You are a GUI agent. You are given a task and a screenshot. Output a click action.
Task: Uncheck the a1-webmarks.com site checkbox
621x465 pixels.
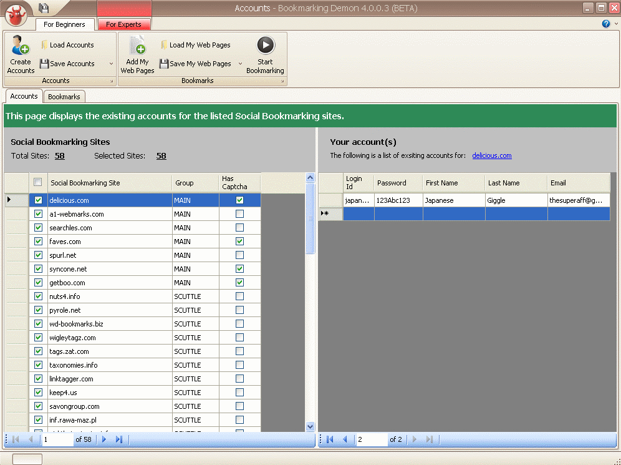click(x=38, y=214)
